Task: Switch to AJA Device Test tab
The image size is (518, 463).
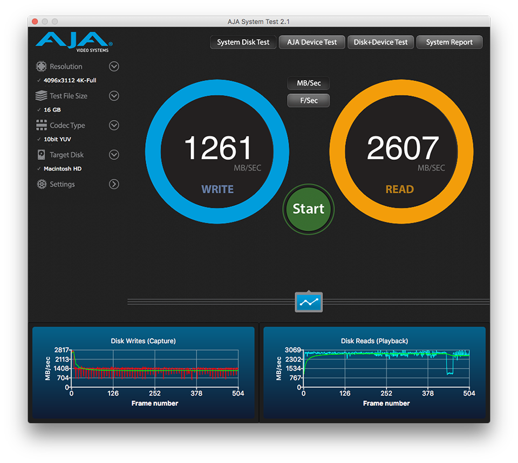Action: point(312,42)
